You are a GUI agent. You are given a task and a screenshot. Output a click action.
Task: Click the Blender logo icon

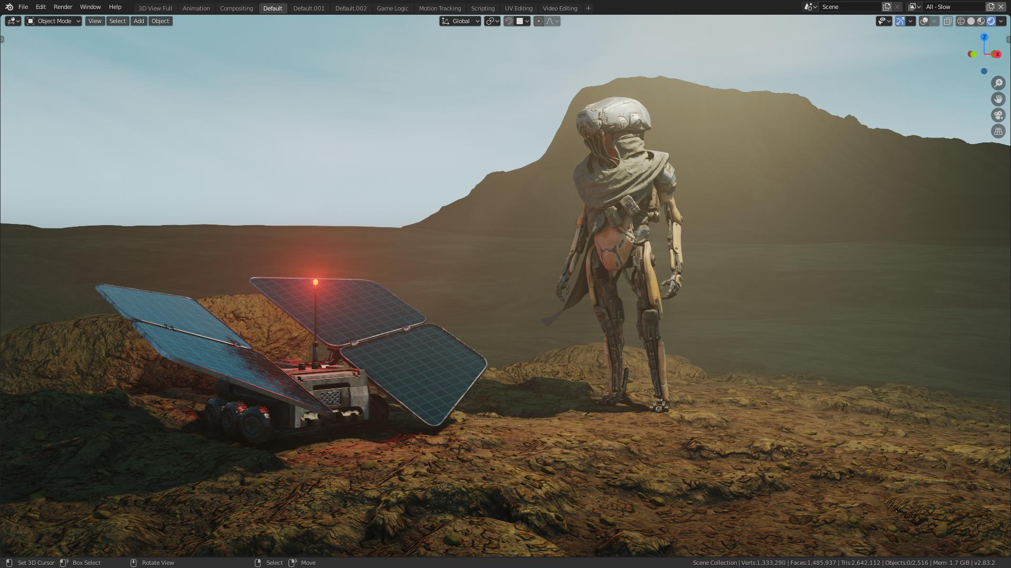click(x=9, y=7)
